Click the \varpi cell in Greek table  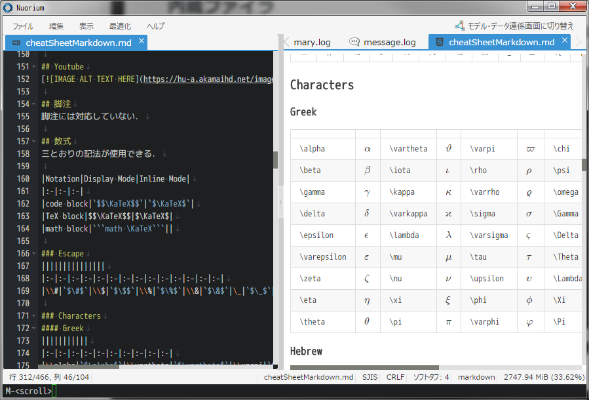click(x=489, y=149)
